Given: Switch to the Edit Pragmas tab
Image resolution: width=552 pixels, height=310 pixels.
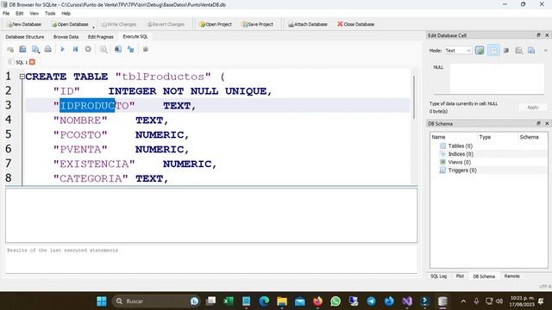Looking at the screenshot, I should coord(101,36).
